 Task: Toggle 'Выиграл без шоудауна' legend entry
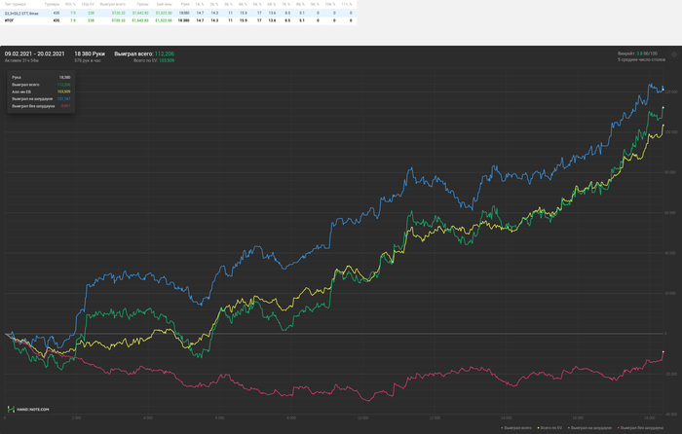click(x=641, y=428)
